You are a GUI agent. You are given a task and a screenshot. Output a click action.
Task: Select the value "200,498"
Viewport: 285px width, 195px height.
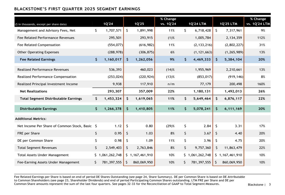click(236, 84)
